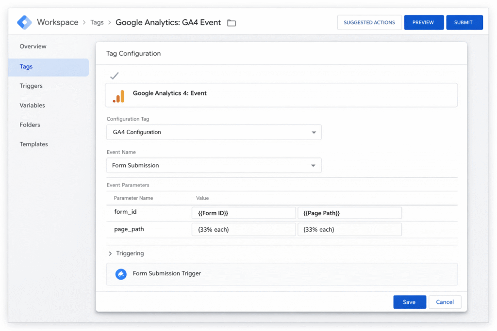Click the Tag Manager diamond logo icon
The width and height of the screenshot is (497, 331).
coord(24,22)
